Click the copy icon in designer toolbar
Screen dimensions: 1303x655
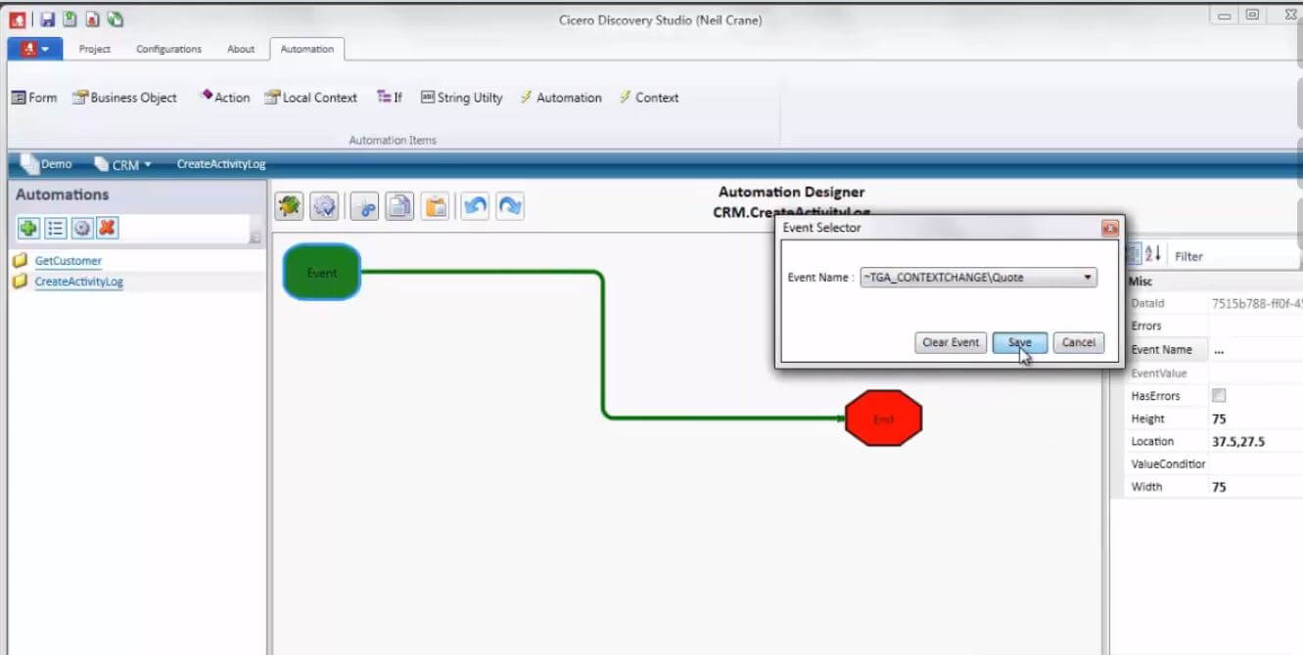pos(399,206)
